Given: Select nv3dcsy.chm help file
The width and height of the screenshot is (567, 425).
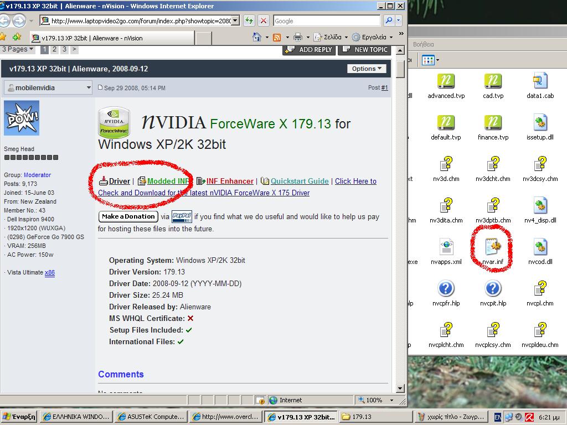Looking at the screenshot, I should point(540,169).
